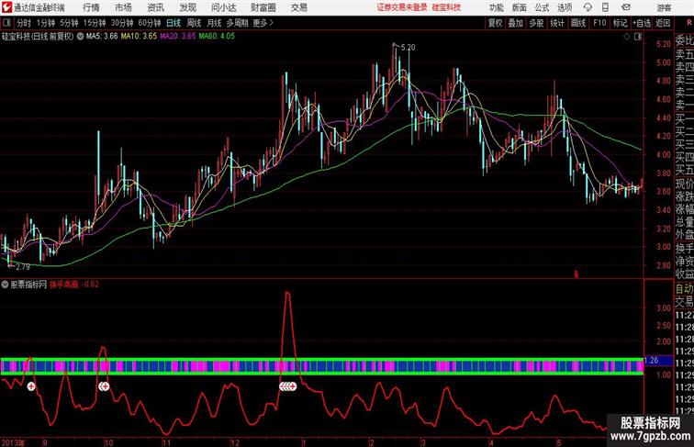Click the 换手亮圈 indicator name
694x447 pixels.
tap(63, 285)
